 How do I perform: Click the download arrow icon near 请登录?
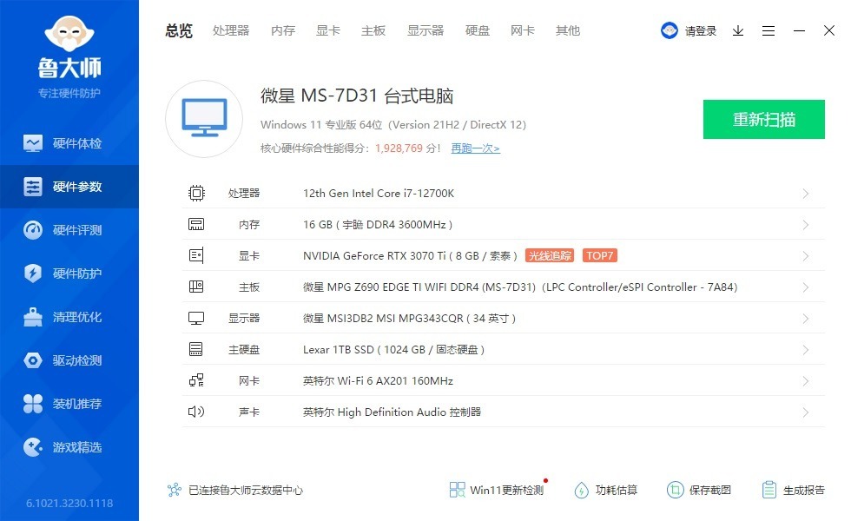[x=738, y=30]
